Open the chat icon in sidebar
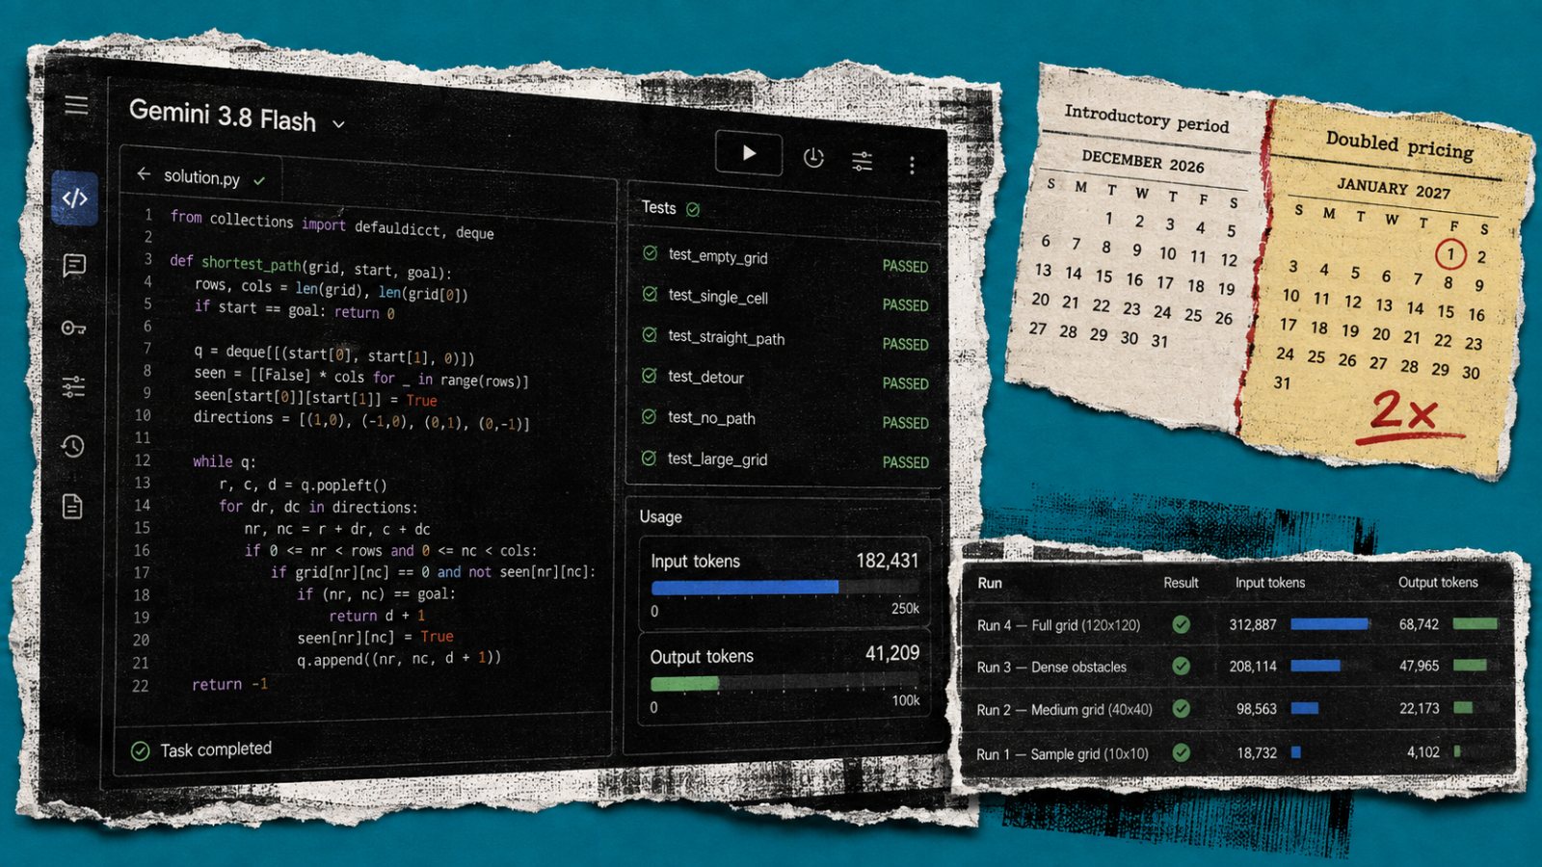 point(74,265)
